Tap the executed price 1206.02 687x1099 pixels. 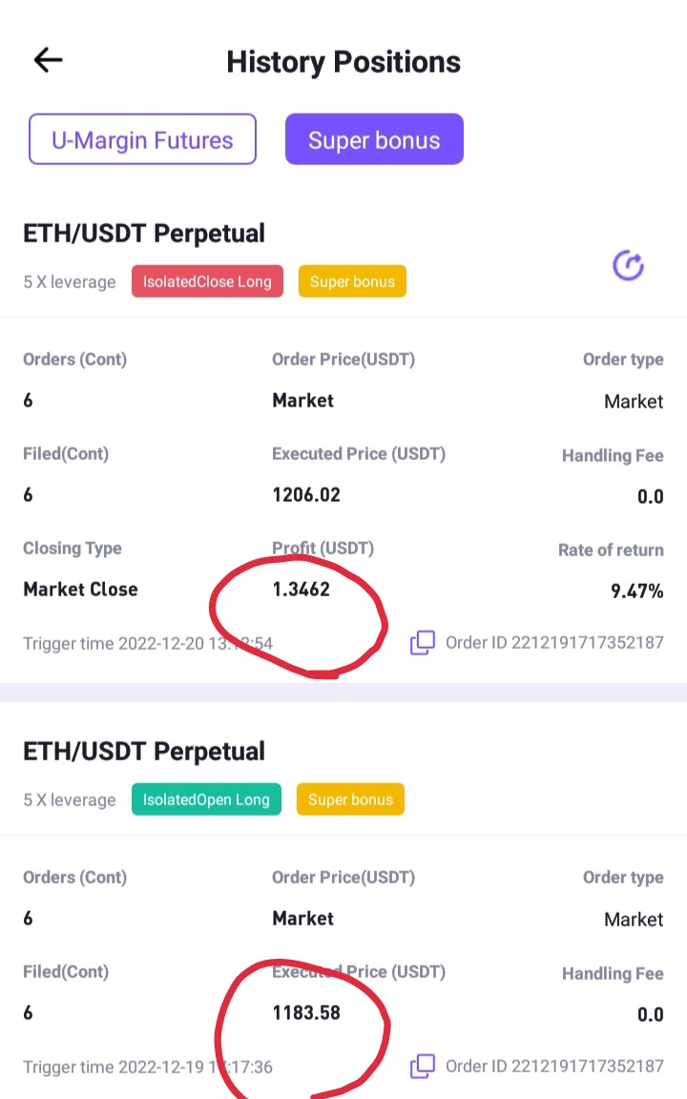[x=306, y=495]
